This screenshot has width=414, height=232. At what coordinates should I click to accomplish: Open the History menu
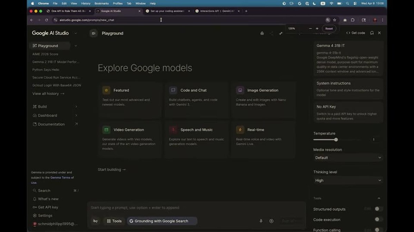pyautogui.click(x=86, y=3)
